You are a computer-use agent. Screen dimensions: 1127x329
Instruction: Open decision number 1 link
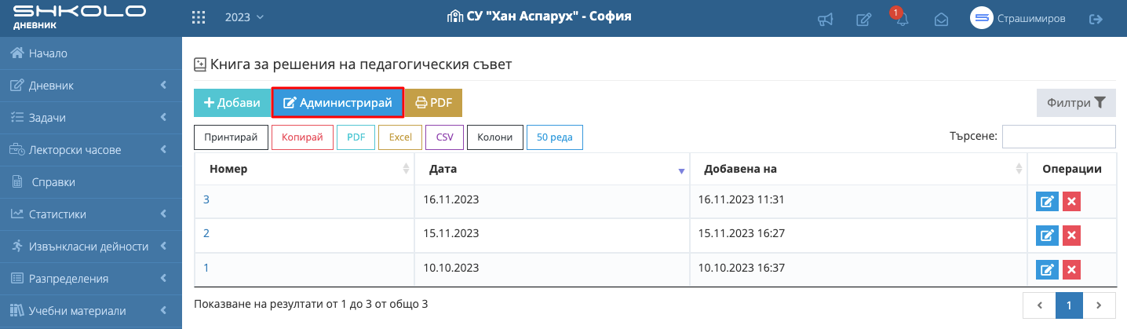(206, 268)
